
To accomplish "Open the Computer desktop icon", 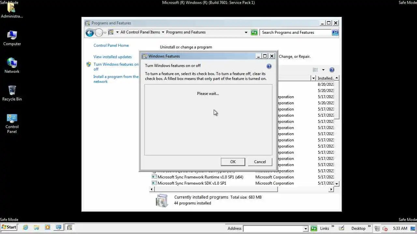I will 12,38.
